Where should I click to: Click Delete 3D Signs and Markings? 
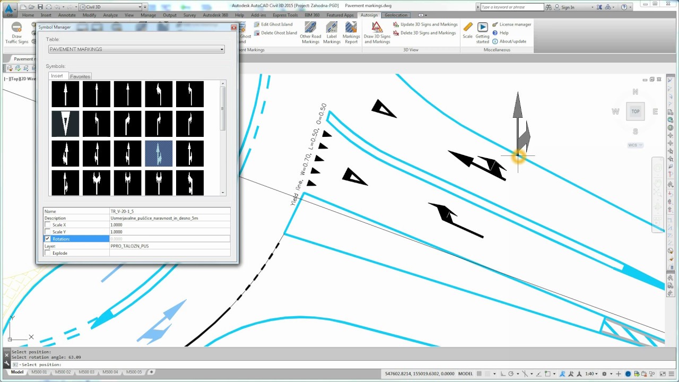pos(424,33)
